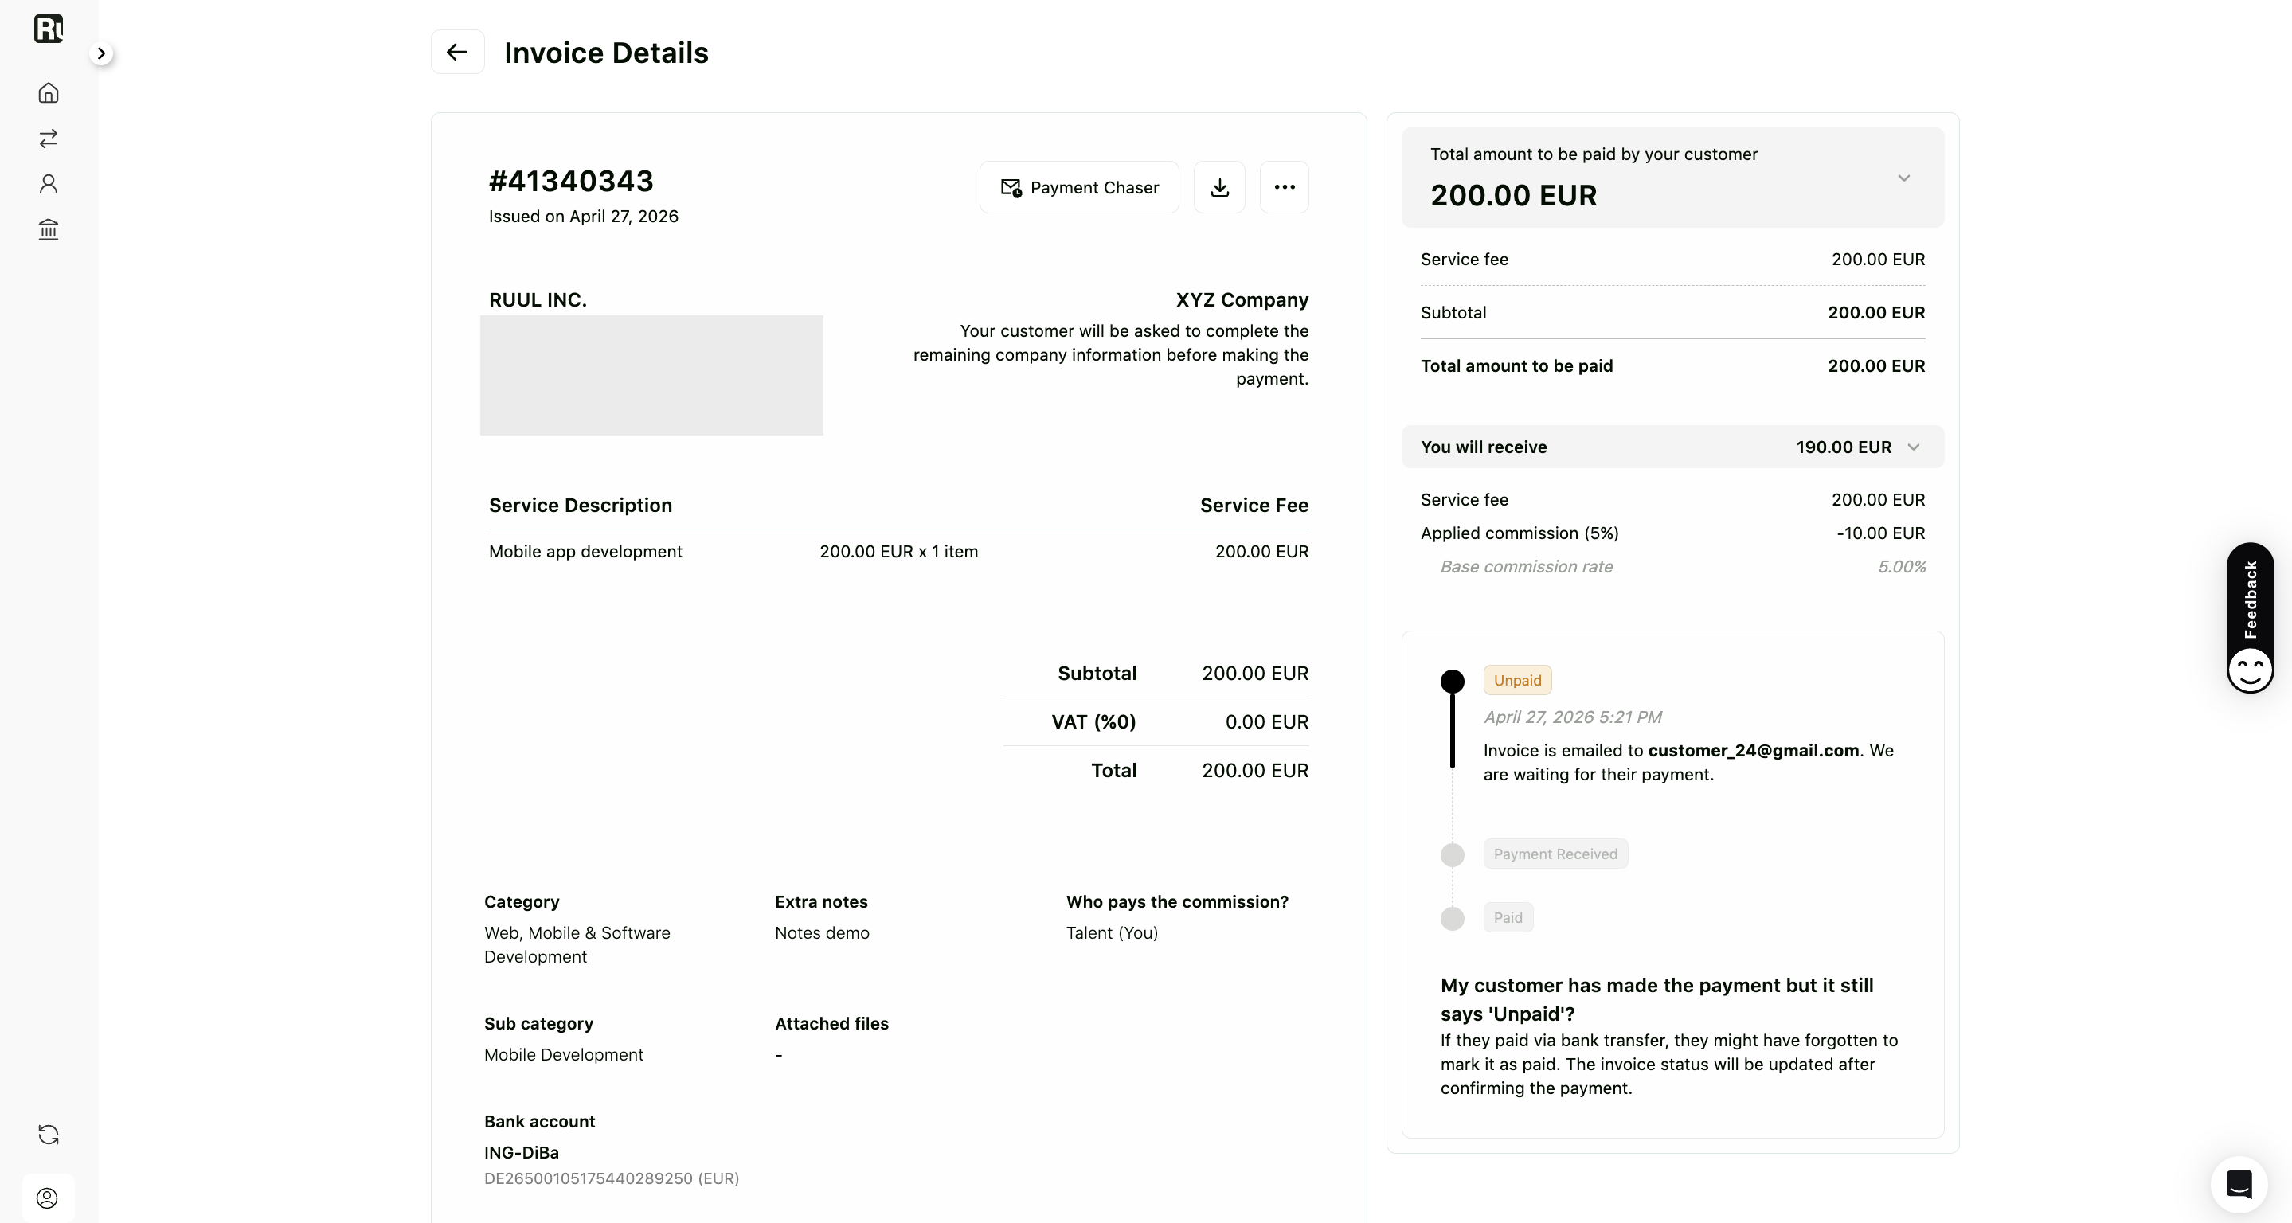Open the profile account icon at bottom
This screenshot has height=1223, width=2292.
click(x=47, y=1198)
